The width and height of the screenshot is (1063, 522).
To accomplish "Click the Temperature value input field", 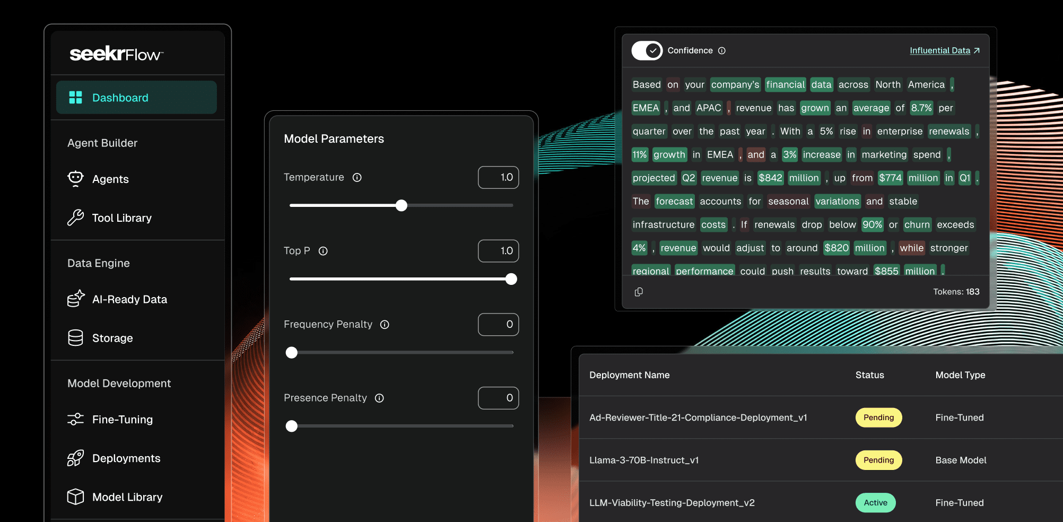I will tap(498, 177).
